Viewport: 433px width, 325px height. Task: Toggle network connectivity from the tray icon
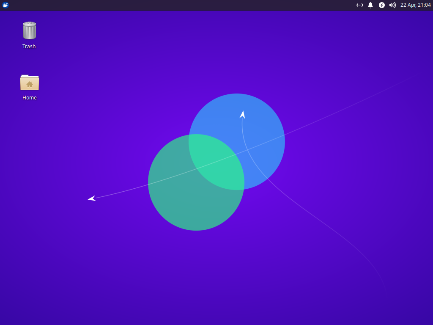tap(359, 5)
